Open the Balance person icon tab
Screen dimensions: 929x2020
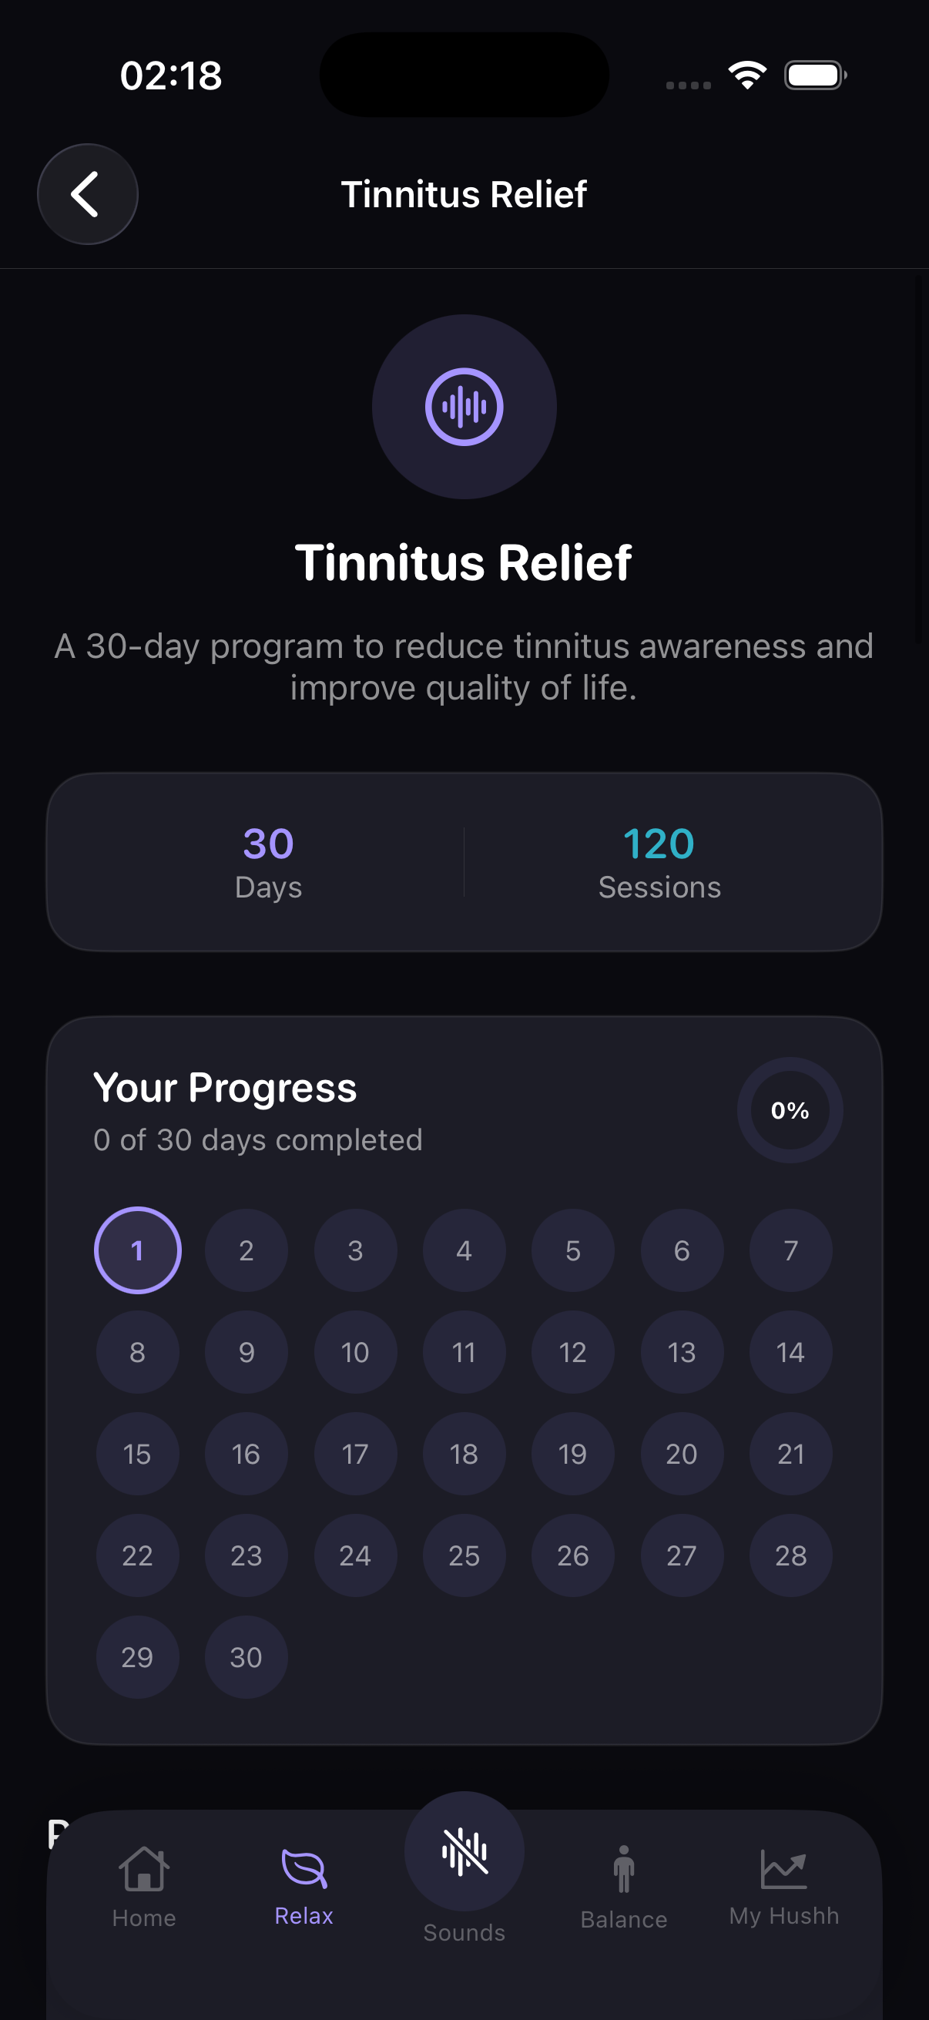(x=624, y=1870)
